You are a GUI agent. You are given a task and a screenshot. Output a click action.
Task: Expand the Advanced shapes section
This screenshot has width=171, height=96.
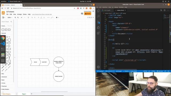tap(4, 77)
